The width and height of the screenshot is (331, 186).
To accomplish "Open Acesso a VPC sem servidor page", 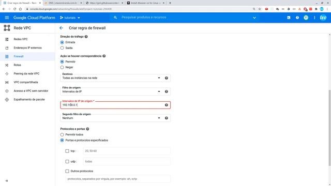I will point(31,91).
